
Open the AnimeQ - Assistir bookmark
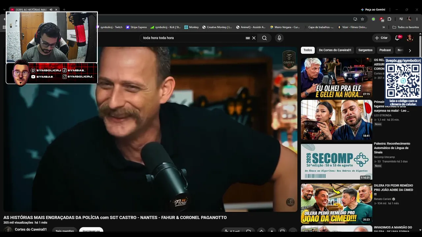(x=251, y=27)
